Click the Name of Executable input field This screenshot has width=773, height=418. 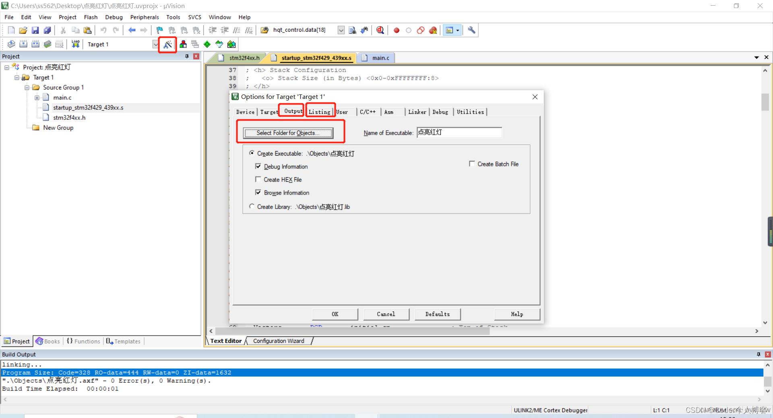pyautogui.click(x=459, y=132)
